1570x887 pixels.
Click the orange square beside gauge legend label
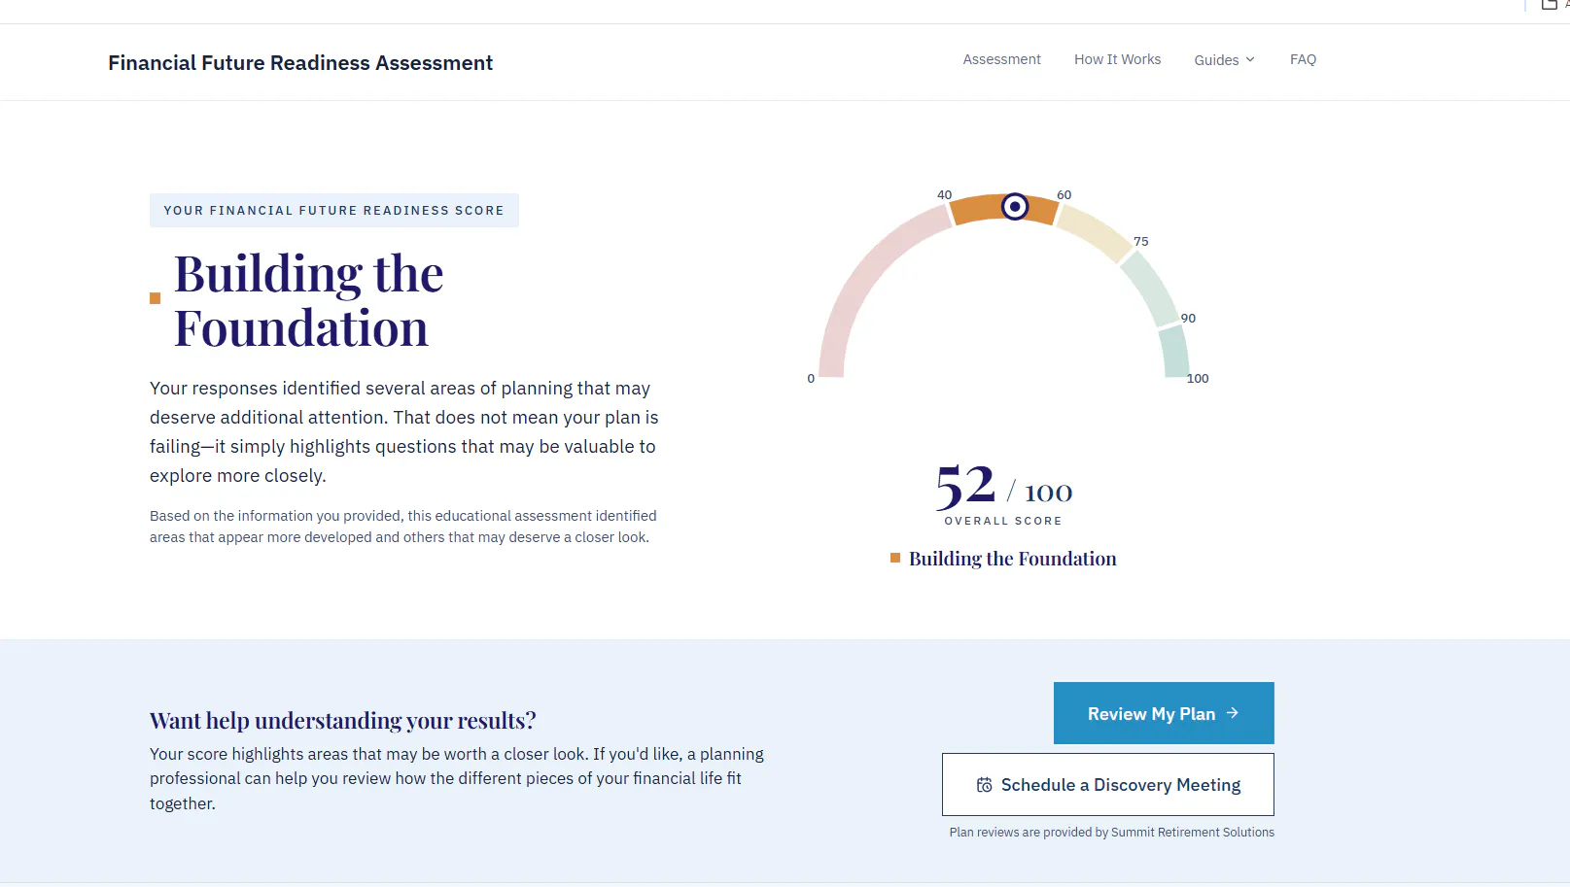(895, 558)
